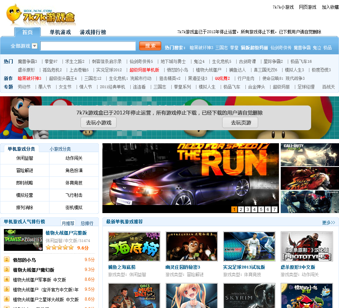339x308 pixels.
Task: Select category 冒险解谜
Action: 25,170
